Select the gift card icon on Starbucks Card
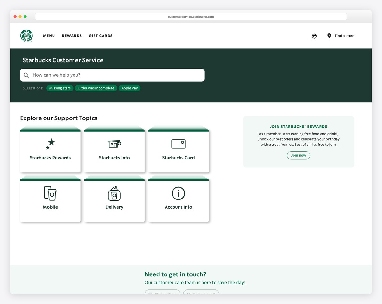The image size is (382, 304). [x=178, y=144]
